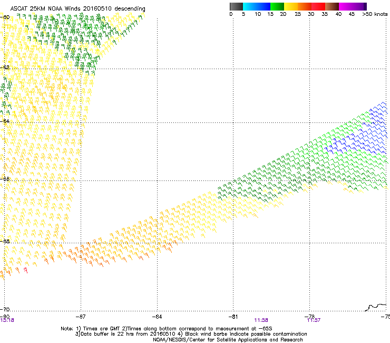Click the title 'ASCAT 25KM NOAA Winds 20160510 descending'
Screen dimensions: 390x343
tap(78, 9)
